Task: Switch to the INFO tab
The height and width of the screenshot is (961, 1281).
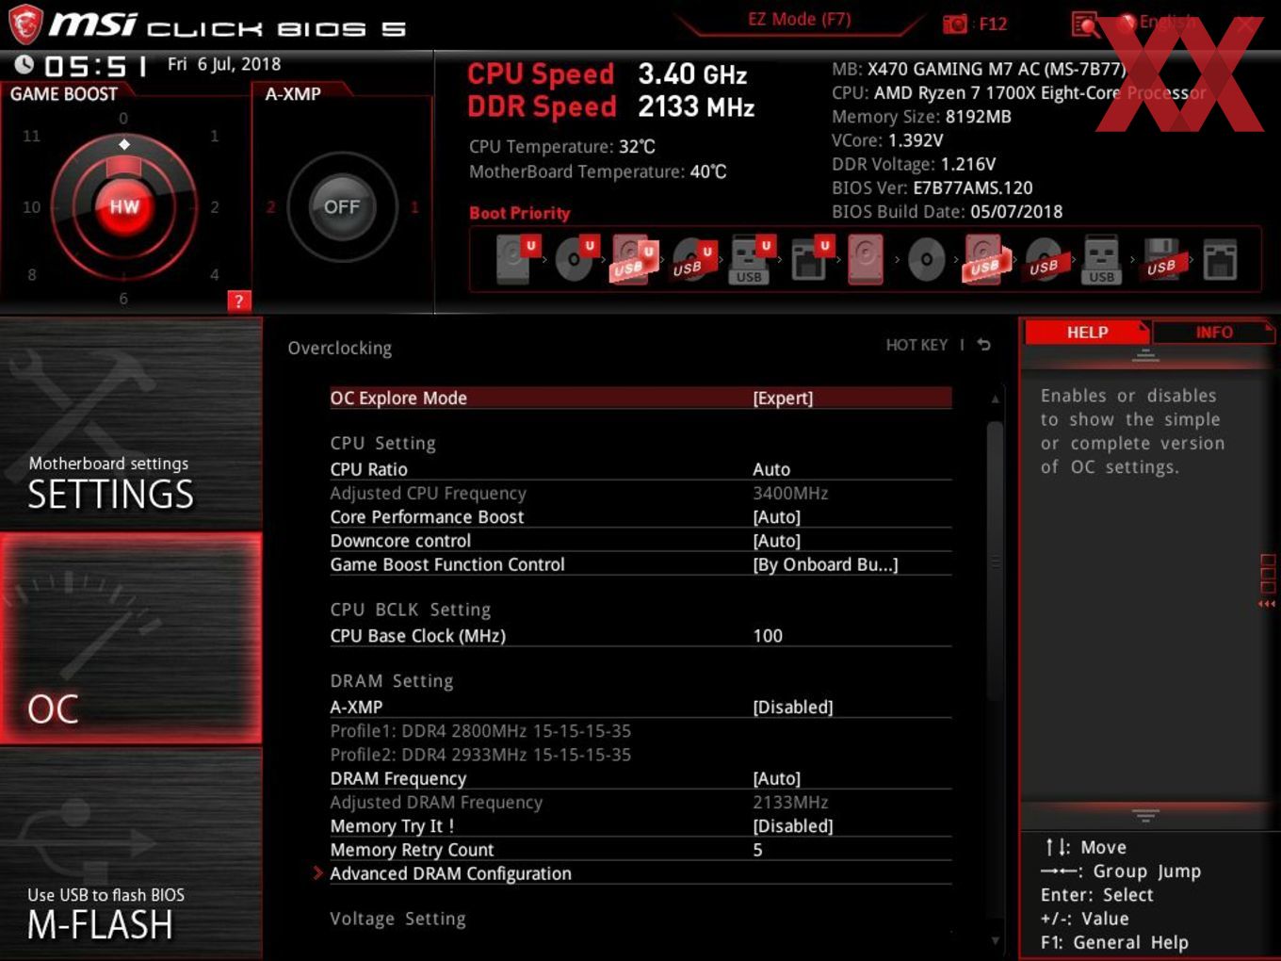Action: point(1214,333)
